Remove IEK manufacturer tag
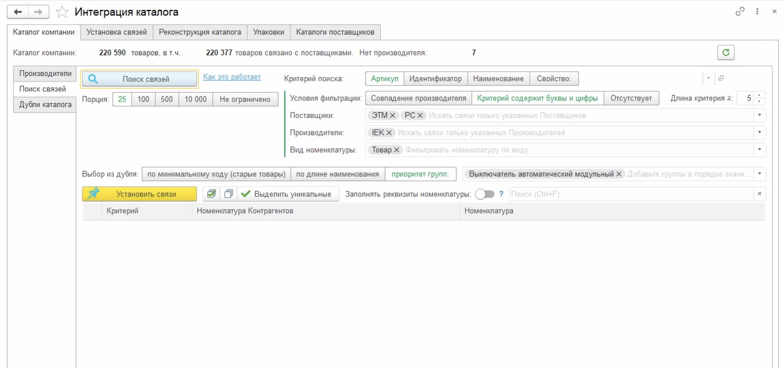This screenshot has width=783, height=368. pos(389,133)
